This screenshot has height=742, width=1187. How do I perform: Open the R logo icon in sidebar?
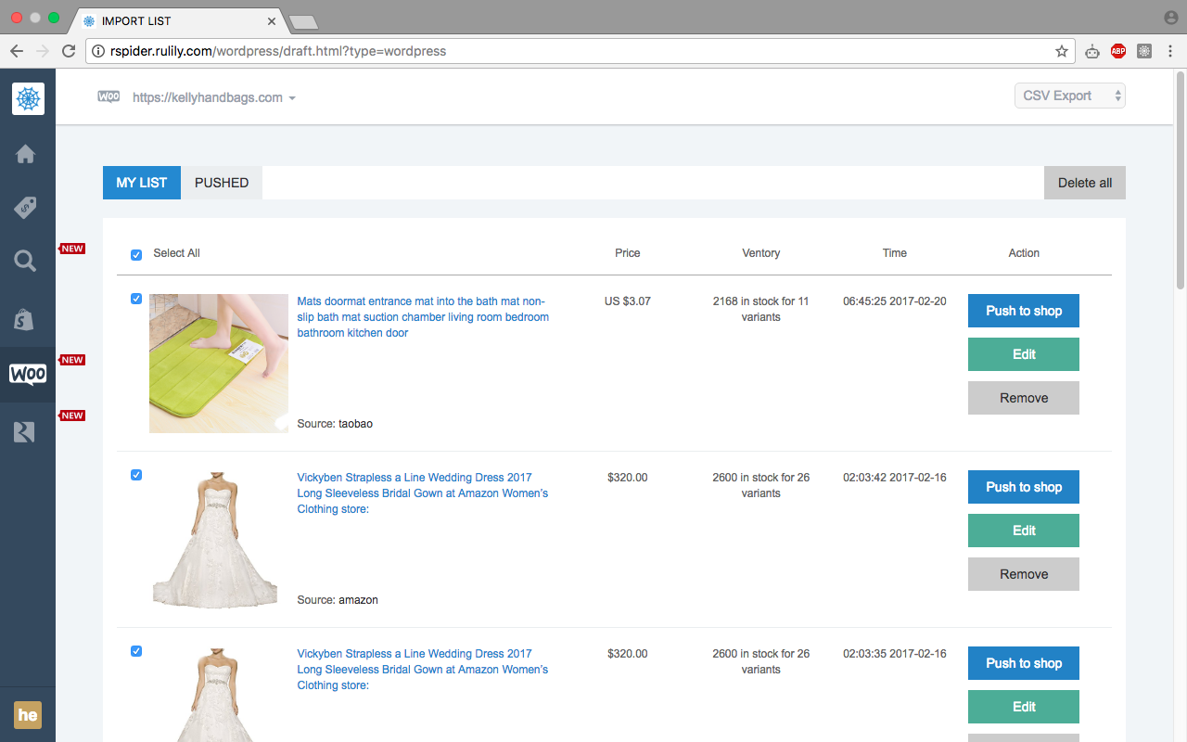pos(25,431)
